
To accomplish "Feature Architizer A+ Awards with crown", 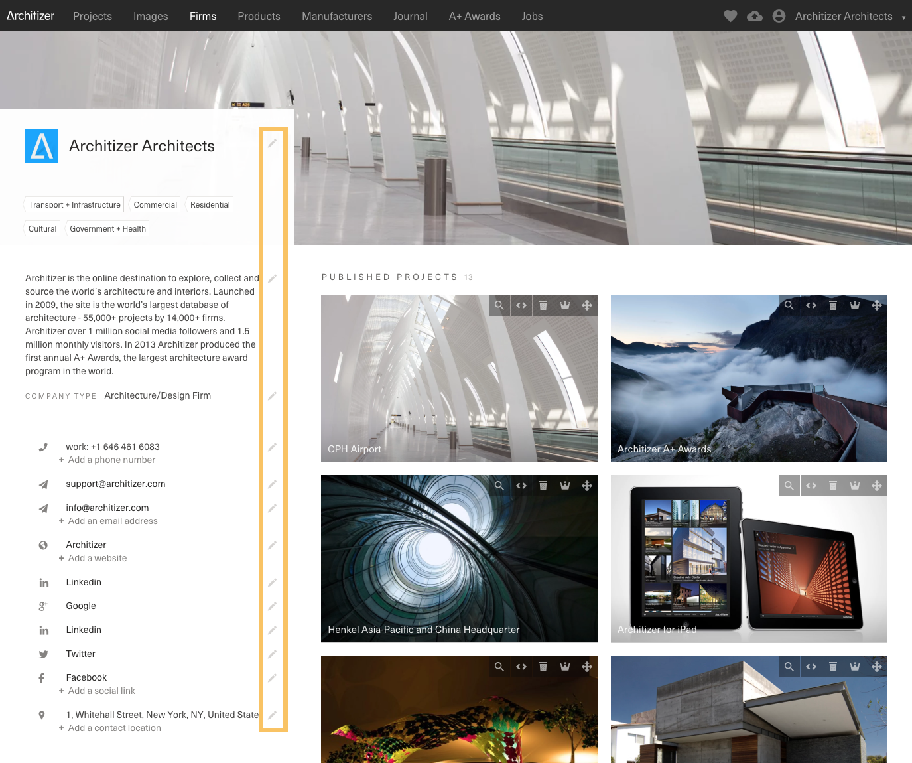I will (x=855, y=305).
